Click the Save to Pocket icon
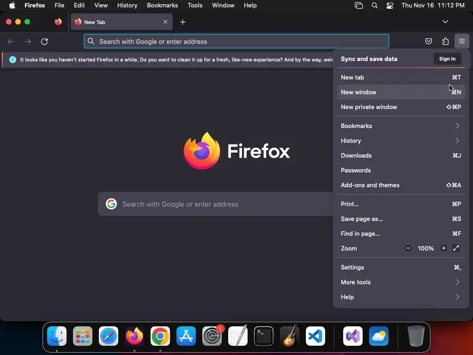 [428, 41]
